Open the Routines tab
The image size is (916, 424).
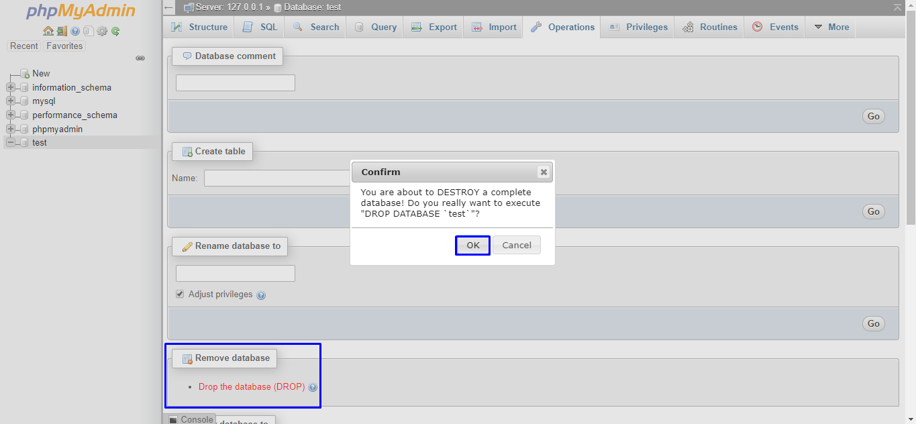[x=709, y=27]
